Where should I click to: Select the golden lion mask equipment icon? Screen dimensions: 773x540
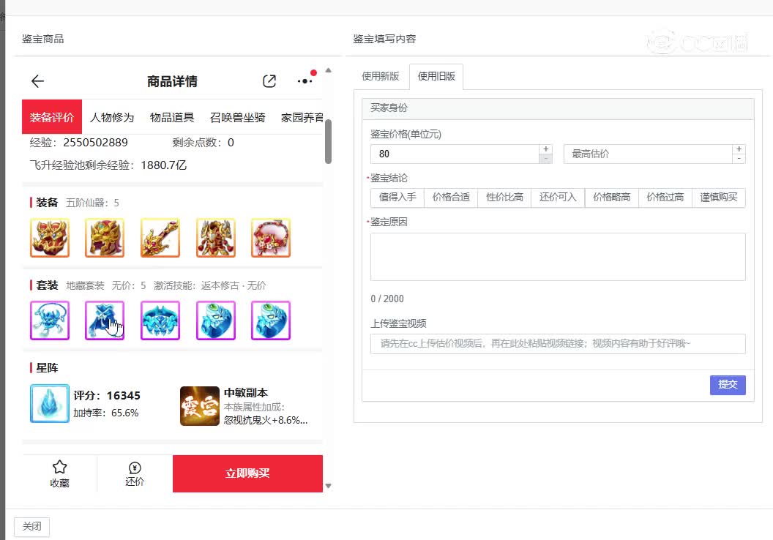click(x=105, y=238)
